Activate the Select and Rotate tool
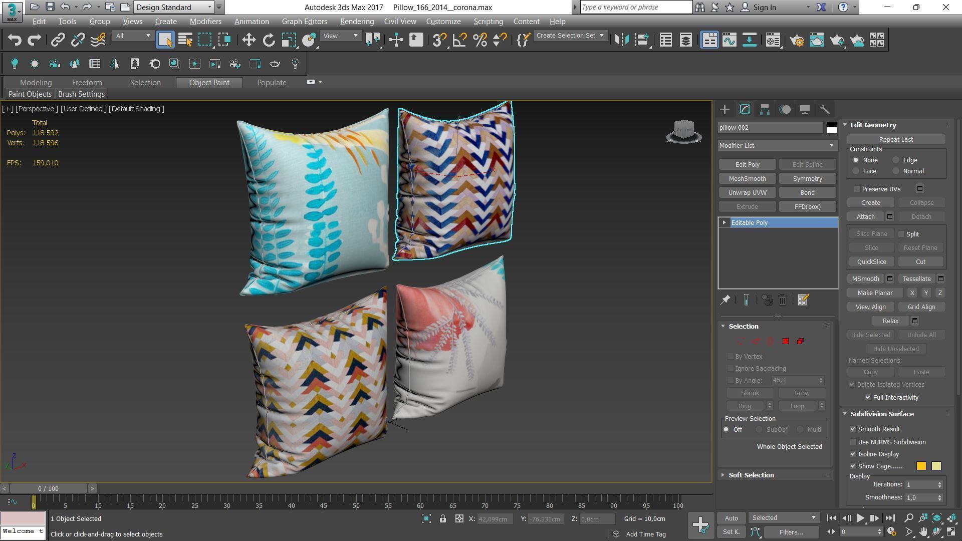The image size is (962, 541). coord(269,40)
